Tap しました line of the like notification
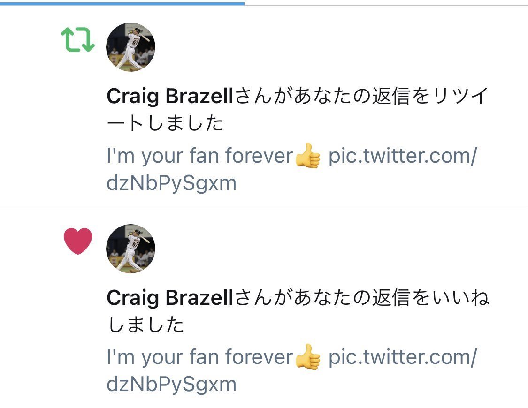The width and height of the screenshot is (528, 408). point(145,324)
